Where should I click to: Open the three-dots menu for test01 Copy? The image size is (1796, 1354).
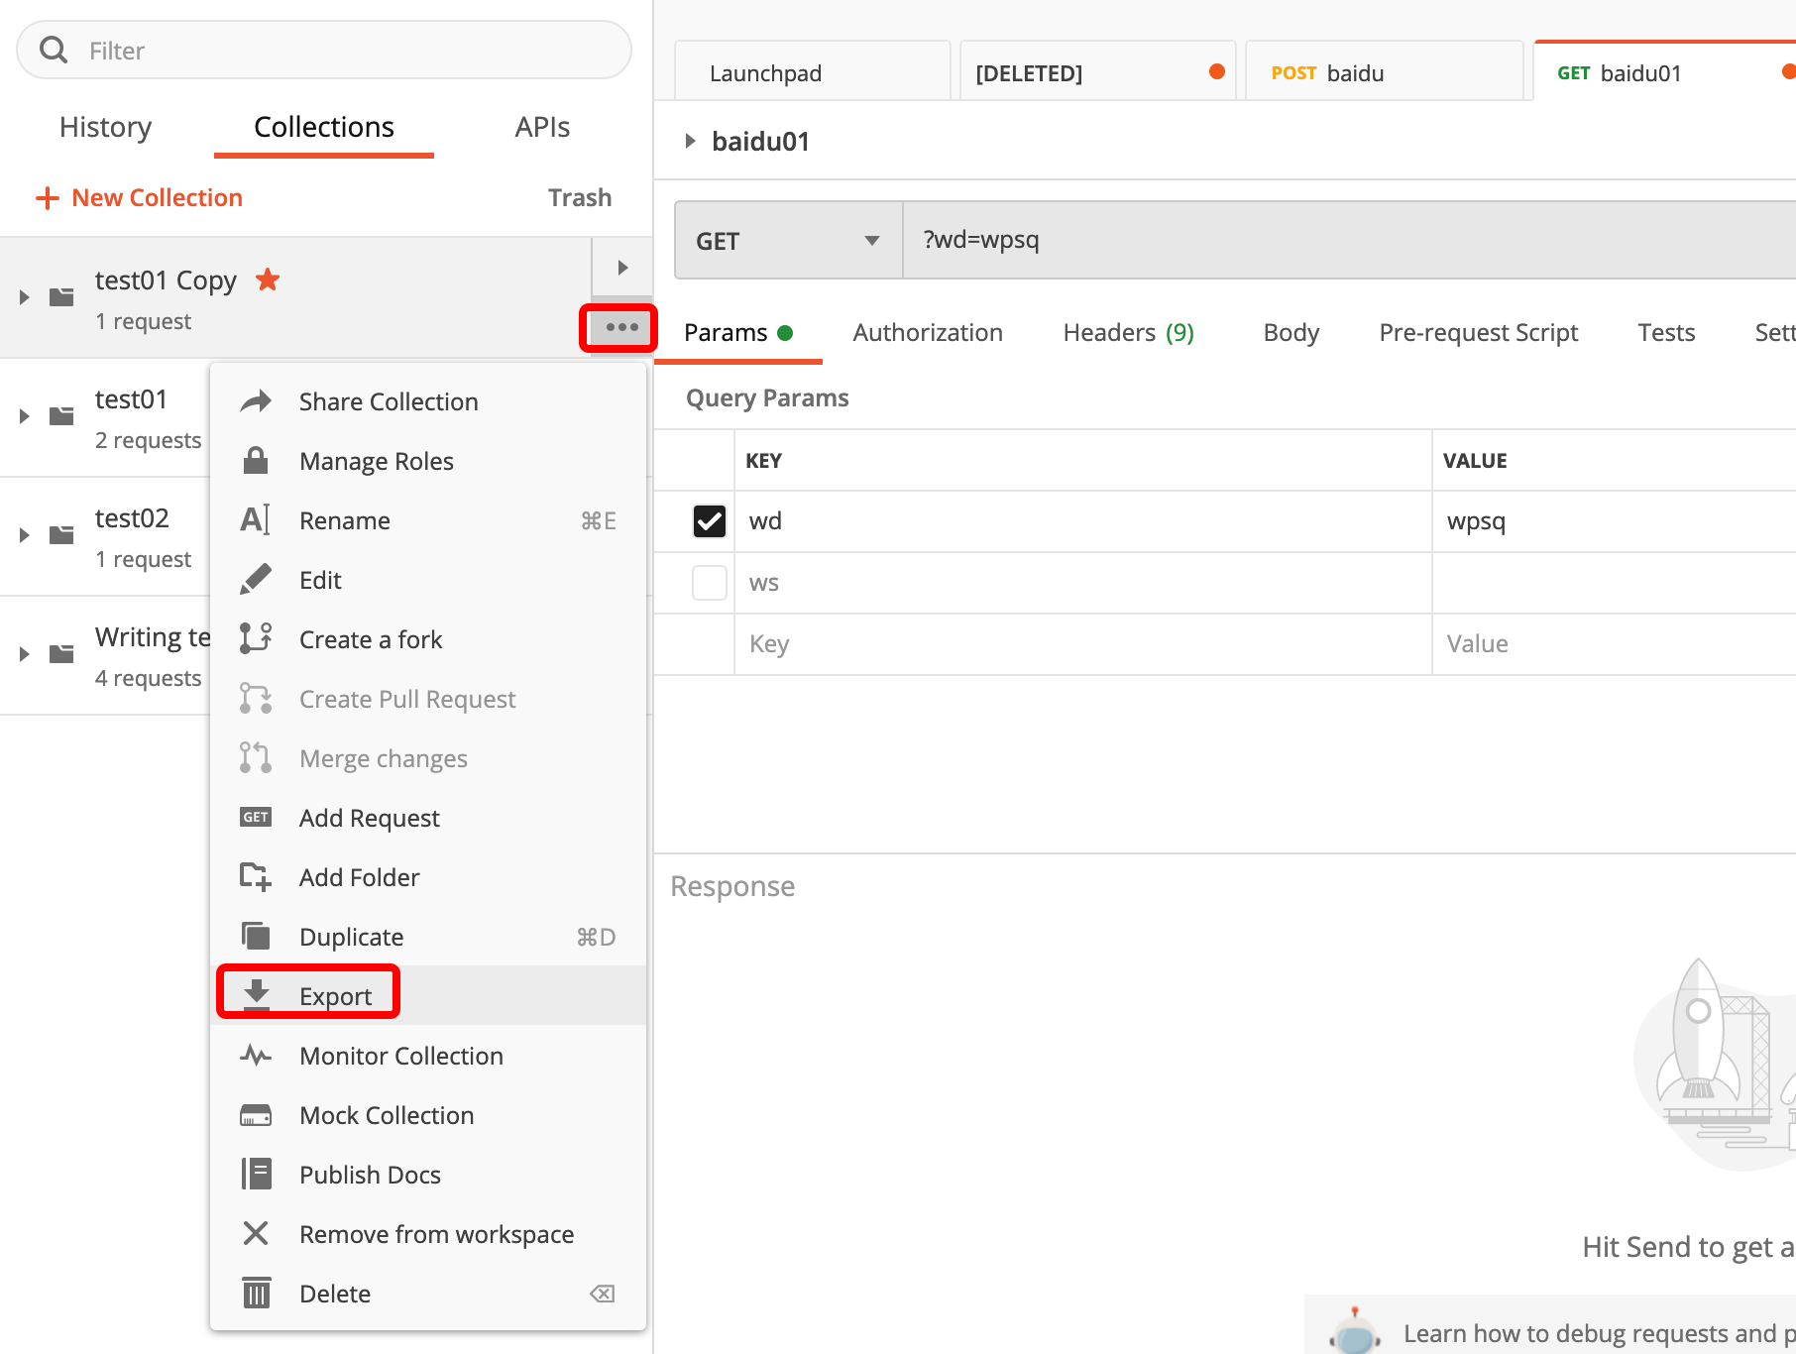click(x=621, y=327)
